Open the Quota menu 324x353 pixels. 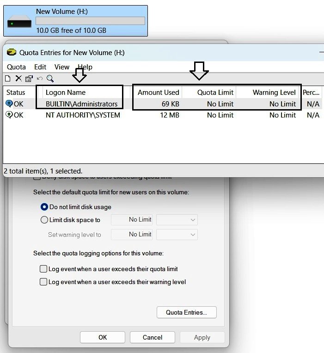(17, 67)
